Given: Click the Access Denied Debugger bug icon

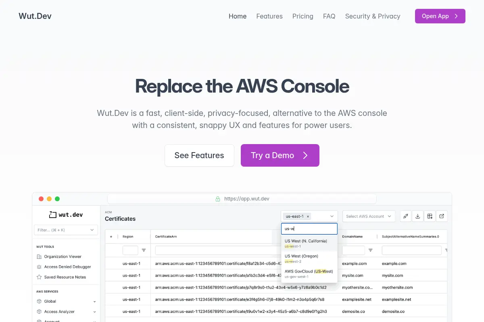Looking at the screenshot, I should [39, 267].
